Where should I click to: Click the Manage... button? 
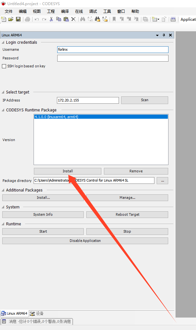click(x=127, y=198)
